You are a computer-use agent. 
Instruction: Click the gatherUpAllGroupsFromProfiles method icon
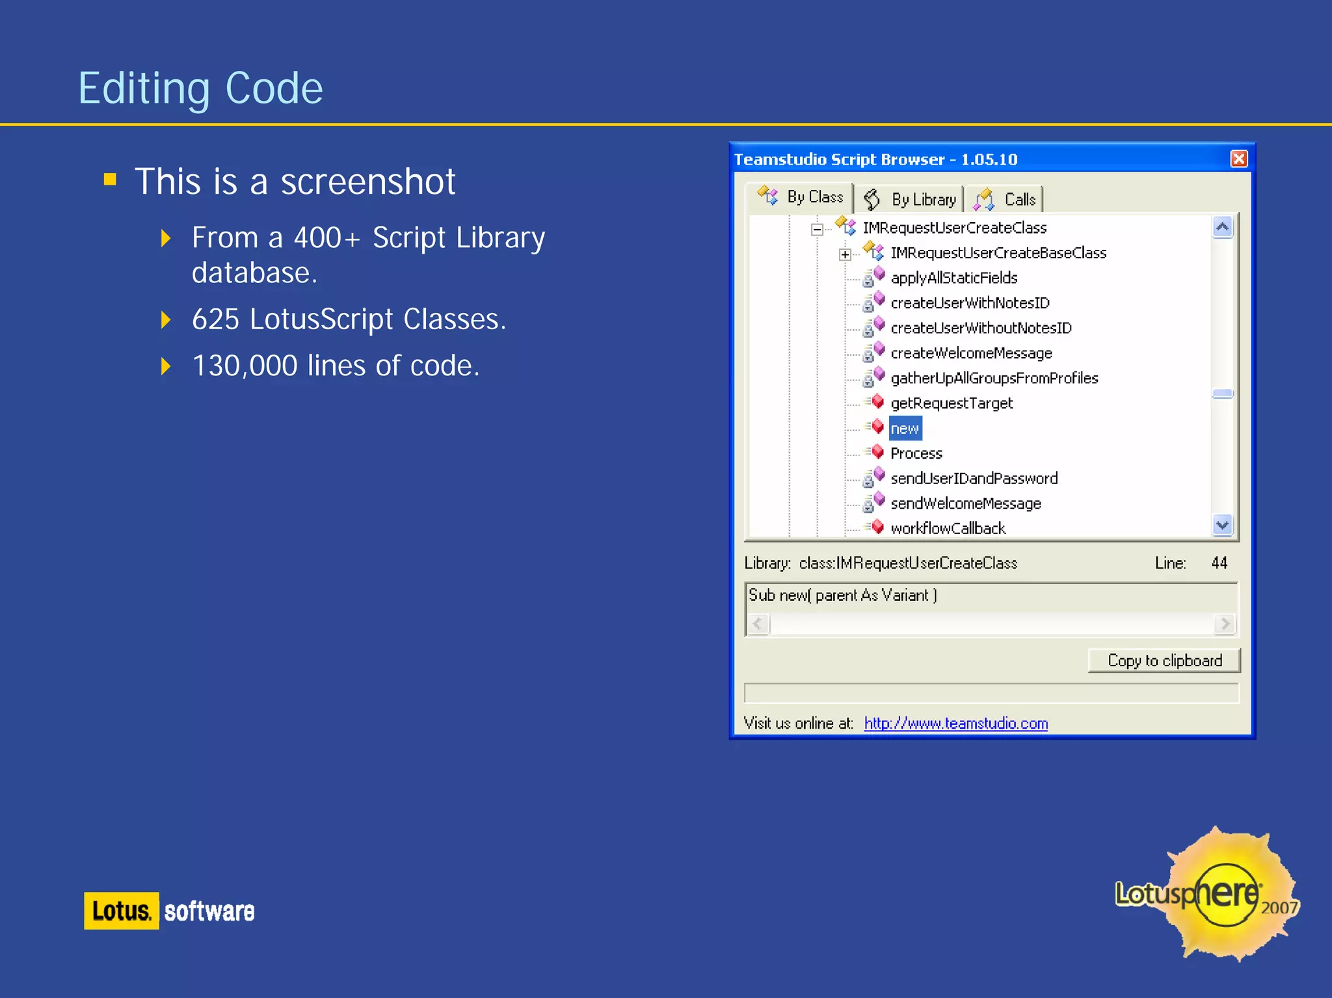coord(873,377)
